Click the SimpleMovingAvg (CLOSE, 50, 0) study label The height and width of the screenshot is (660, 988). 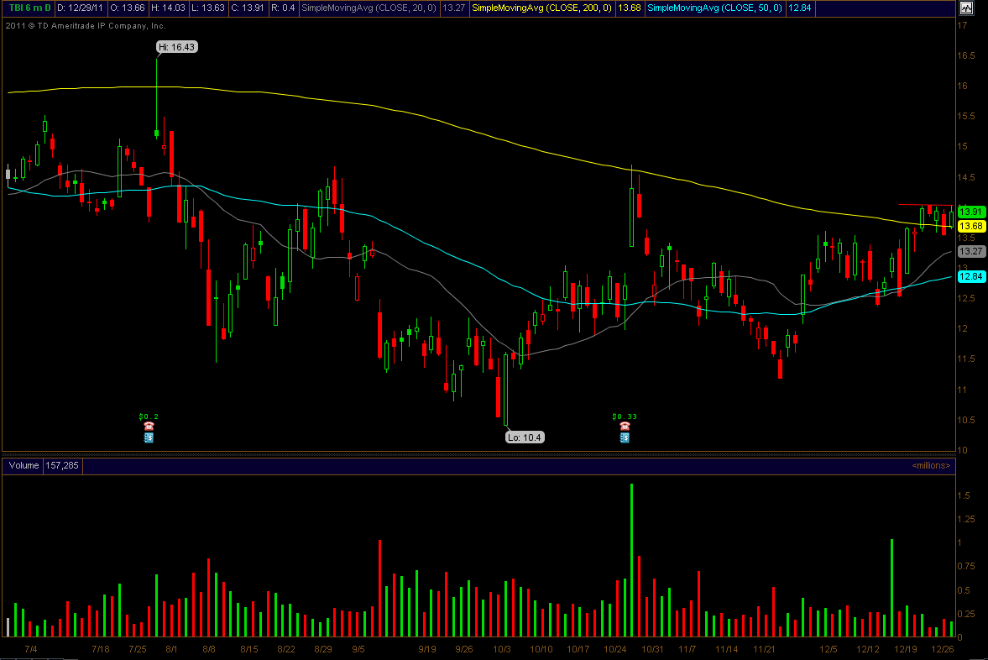[x=714, y=8]
